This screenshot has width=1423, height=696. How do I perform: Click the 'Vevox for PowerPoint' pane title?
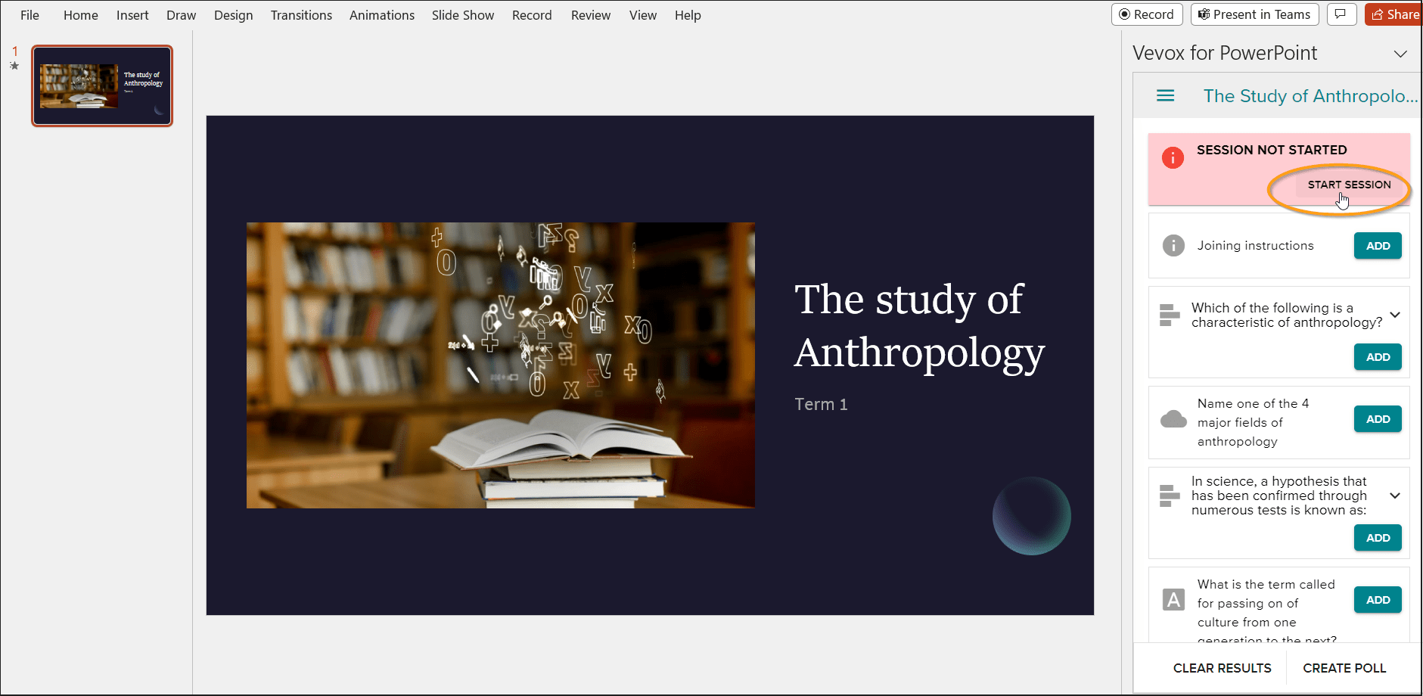tap(1225, 53)
